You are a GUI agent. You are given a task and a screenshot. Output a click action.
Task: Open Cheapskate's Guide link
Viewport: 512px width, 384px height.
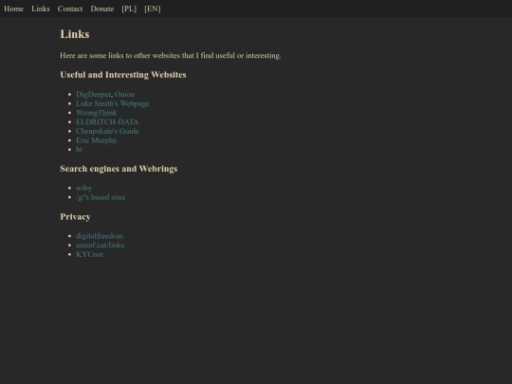tap(107, 131)
